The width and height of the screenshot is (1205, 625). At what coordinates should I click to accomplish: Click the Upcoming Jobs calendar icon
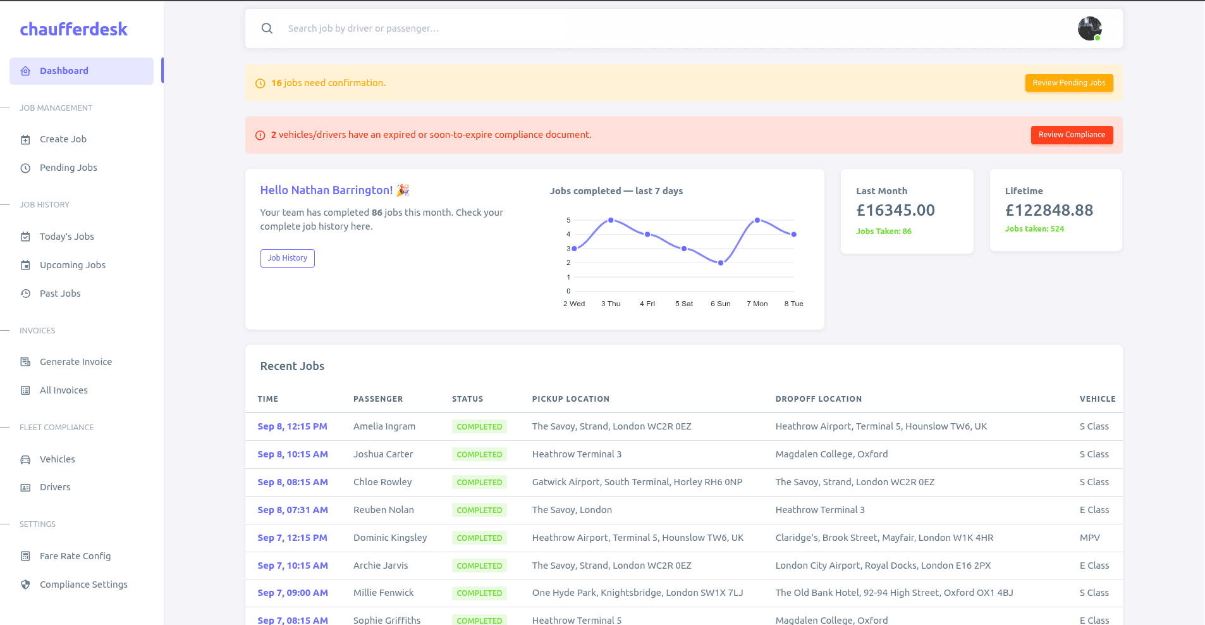[25, 265]
